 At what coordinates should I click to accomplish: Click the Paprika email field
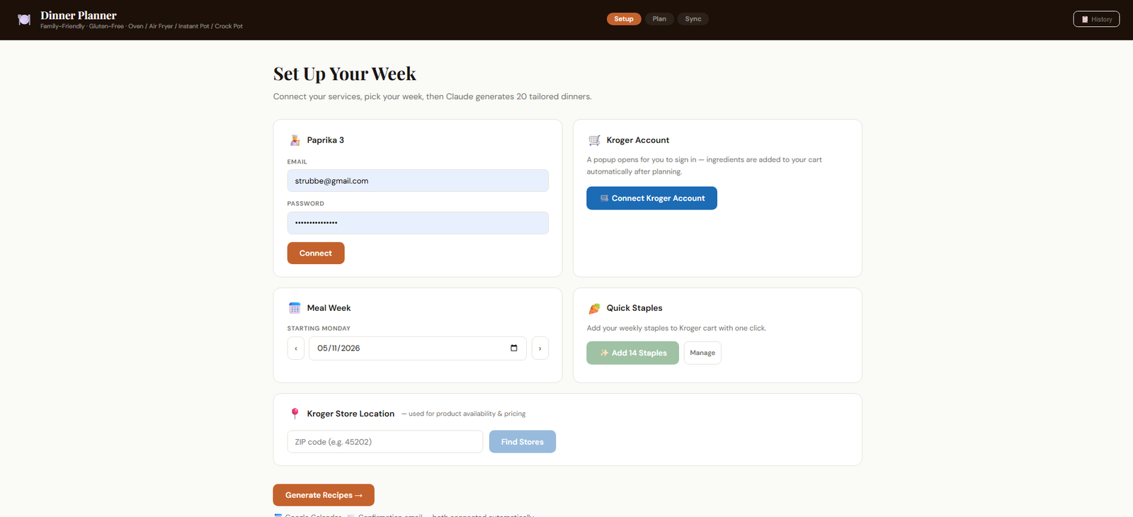(418, 181)
